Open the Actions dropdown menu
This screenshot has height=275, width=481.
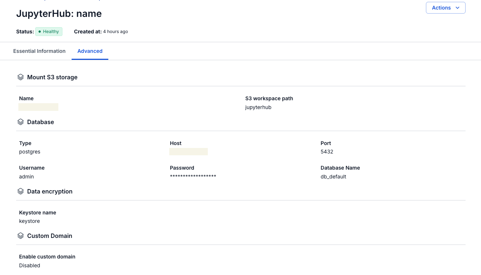445,8
